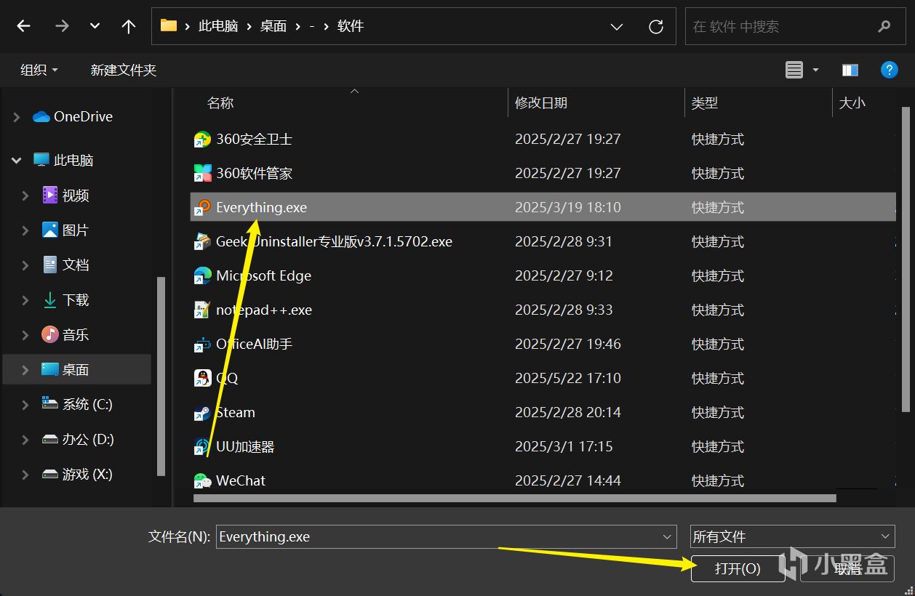Select the 360安全卫士 shortcut icon

[202, 139]
